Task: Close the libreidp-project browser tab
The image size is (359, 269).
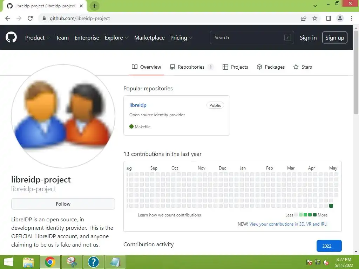Action: [x=81, y=6]
